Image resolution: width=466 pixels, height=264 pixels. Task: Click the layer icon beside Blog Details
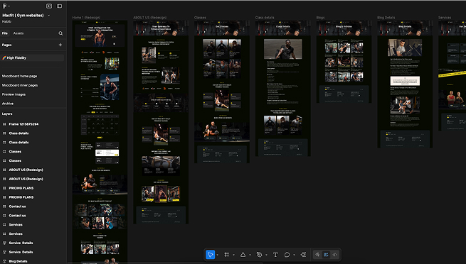[x=4, y=261]
